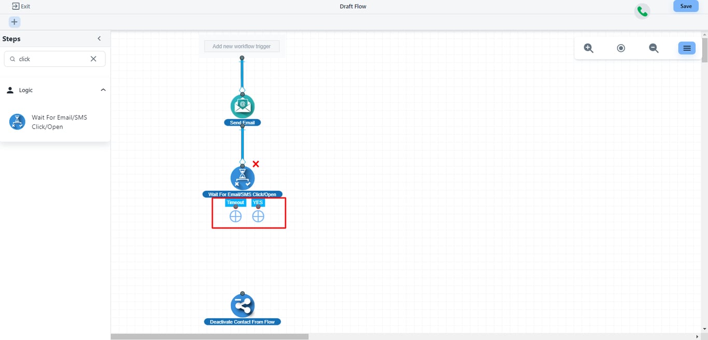Image resolution: width=708 pixels, height=340 pixels.
Task: Click the Timeout branch label
Action: (235, 203)
